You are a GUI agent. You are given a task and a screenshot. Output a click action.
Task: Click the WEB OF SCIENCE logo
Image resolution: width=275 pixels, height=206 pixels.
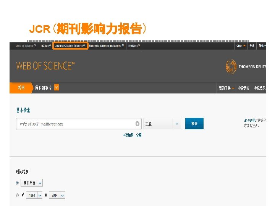point(45,66)
